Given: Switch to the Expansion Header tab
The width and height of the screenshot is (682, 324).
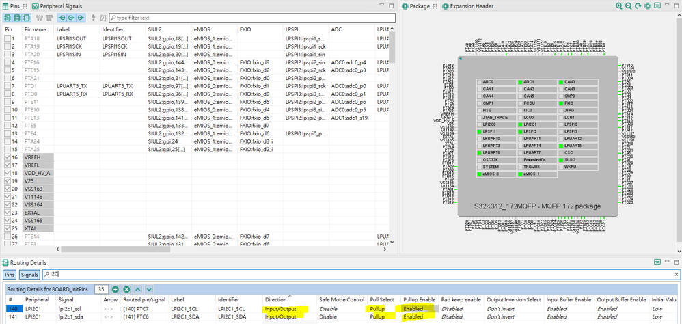Looking at the screenshot, I should click(x=467, y=6).
